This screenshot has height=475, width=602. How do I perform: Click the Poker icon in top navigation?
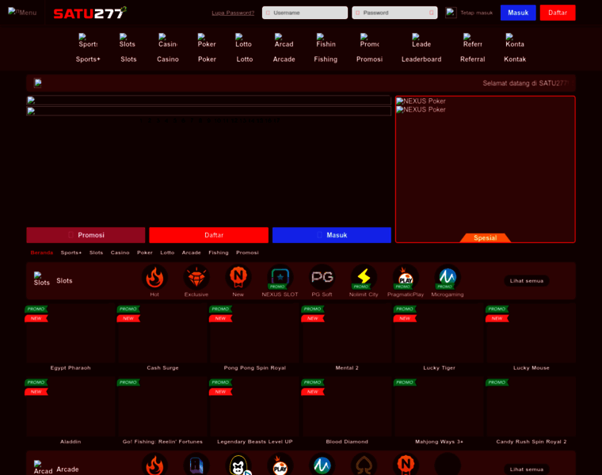[207, 40]
